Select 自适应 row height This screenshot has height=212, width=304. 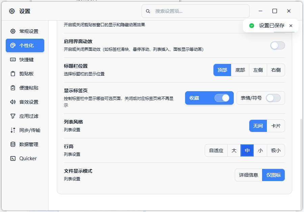[x=216, y=150]
